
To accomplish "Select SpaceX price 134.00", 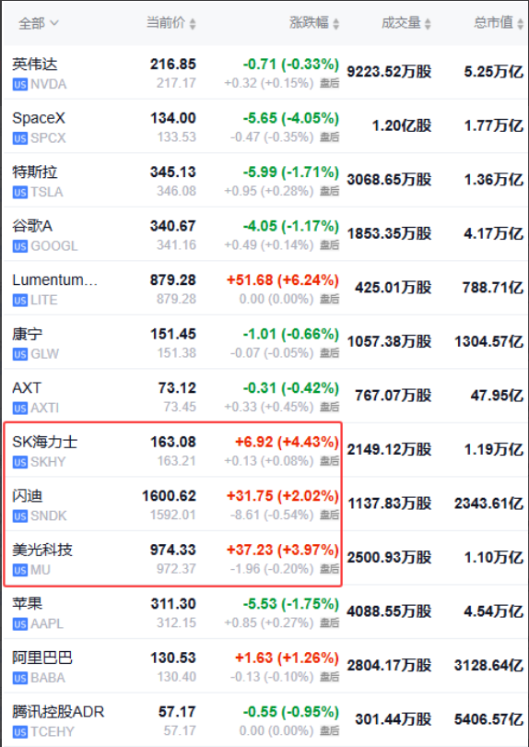I will click(173, 118).
